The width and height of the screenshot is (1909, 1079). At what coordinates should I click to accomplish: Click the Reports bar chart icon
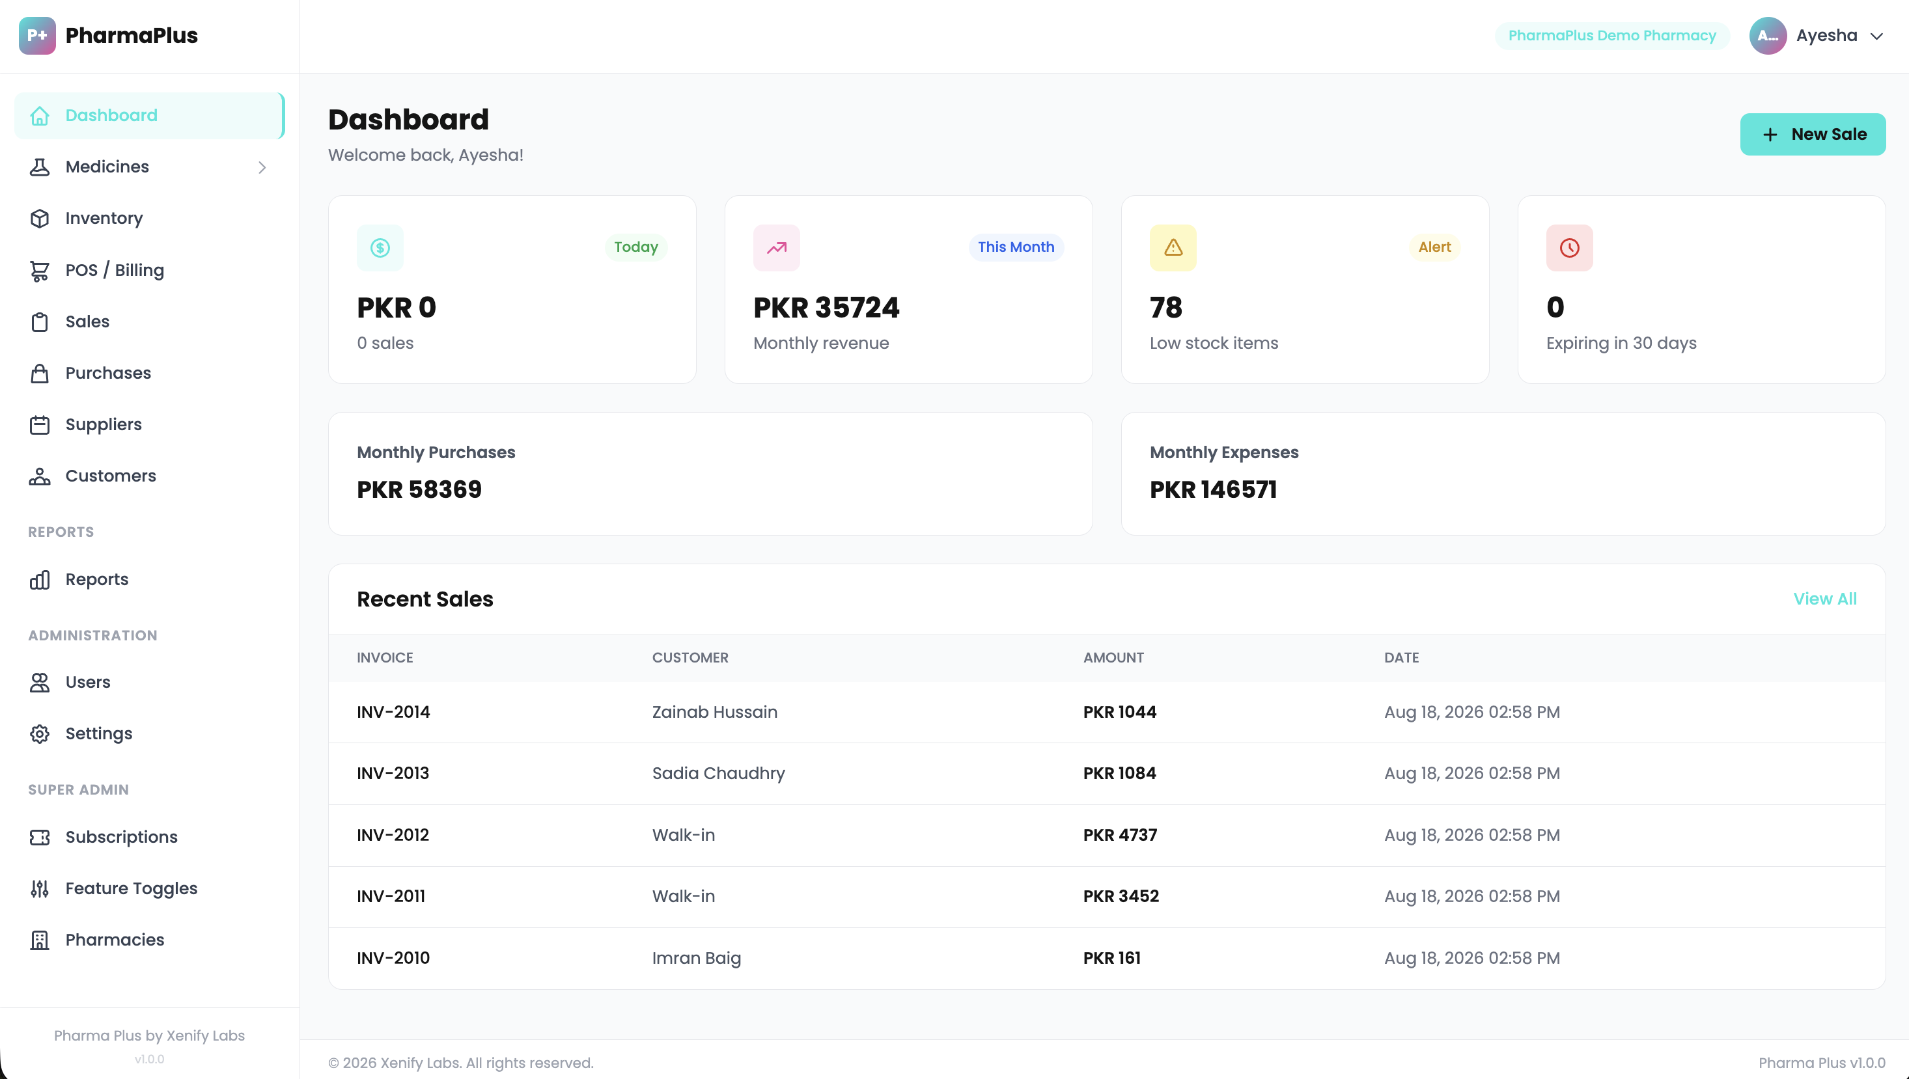39,579
